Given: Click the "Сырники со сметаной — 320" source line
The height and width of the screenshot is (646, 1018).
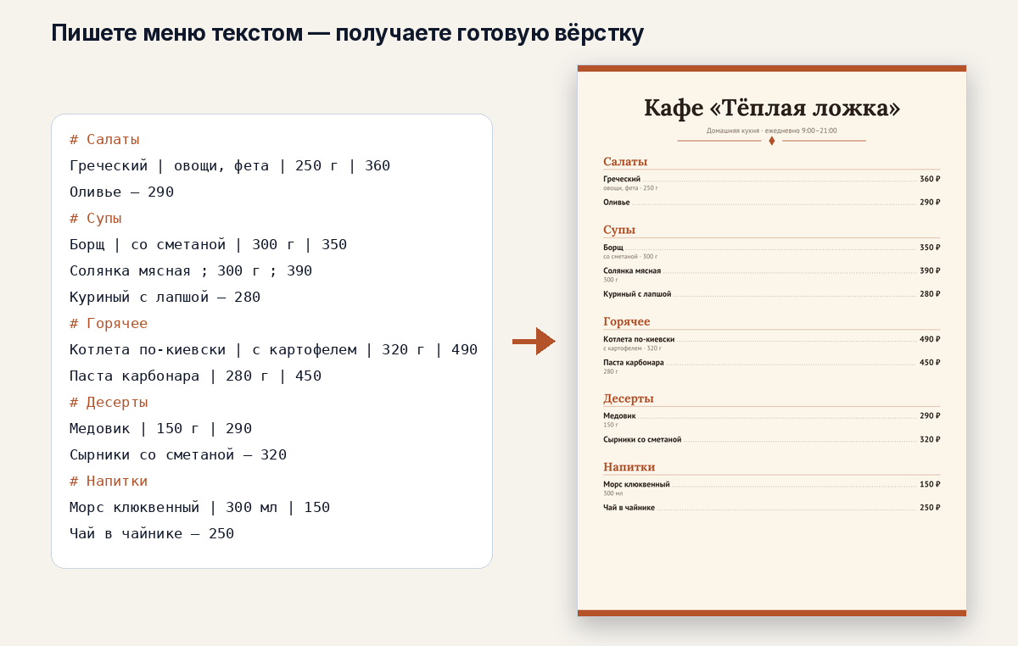Looking at the screenshot, I should 178,454.
